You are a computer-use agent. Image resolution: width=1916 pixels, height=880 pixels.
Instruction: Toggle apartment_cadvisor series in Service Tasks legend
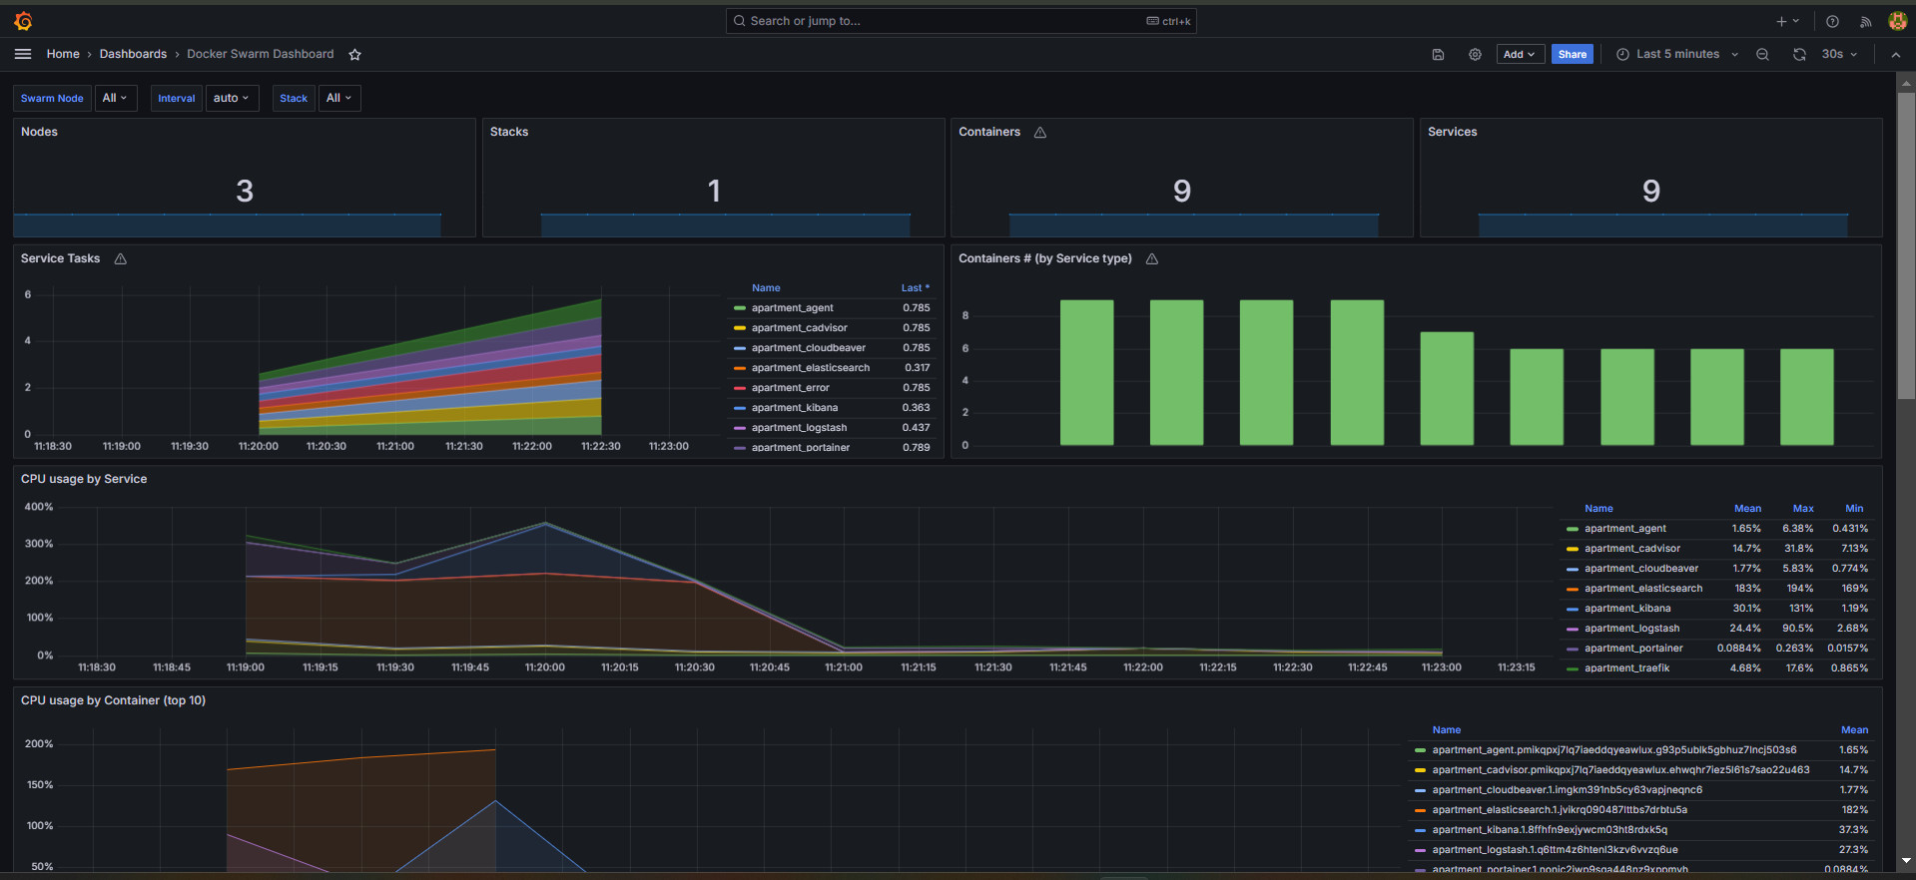(x=800, y=328)
